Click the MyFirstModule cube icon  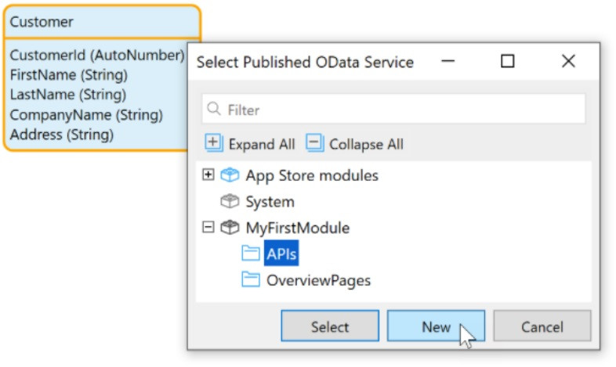pyautogui.click(x=230, y=228)
